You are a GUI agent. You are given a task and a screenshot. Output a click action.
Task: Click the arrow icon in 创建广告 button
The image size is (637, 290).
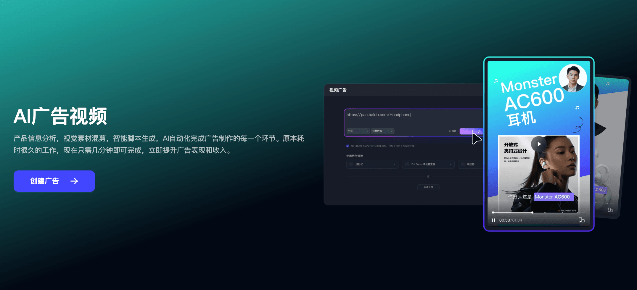pyautogui.click(x=74, y=181)
